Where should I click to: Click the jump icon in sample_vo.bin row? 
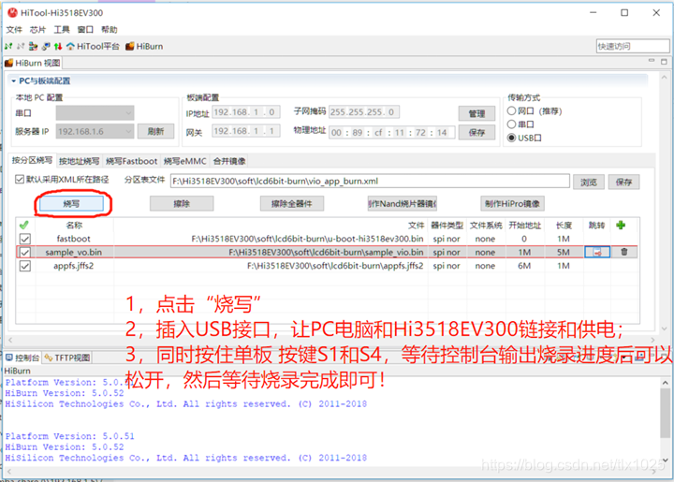click(597, 252)
